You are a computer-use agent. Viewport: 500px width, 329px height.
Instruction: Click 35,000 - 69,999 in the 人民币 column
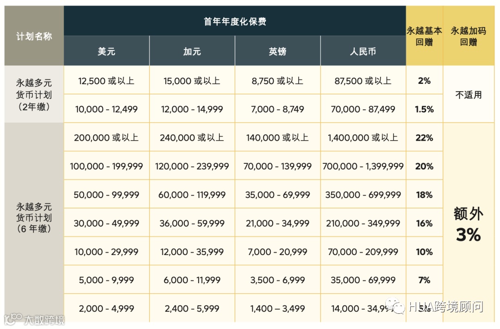[363, 279]
